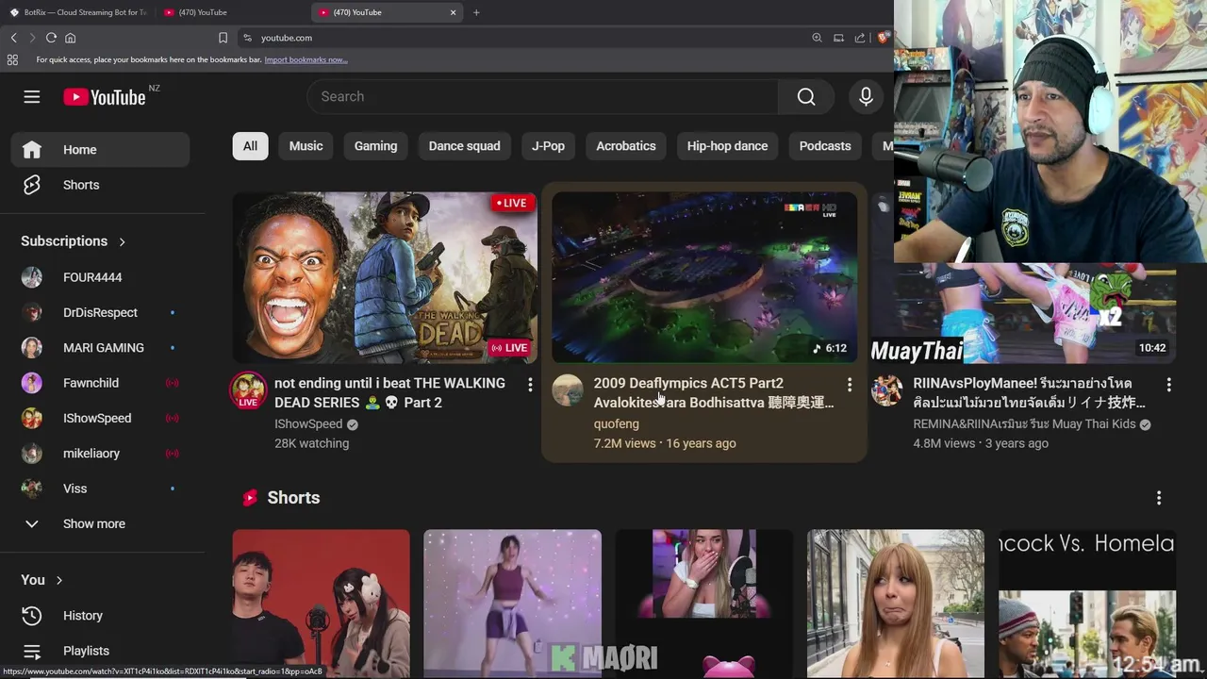Click the share icon in the address bar
1207x679 pixels.
coord(860,38)
